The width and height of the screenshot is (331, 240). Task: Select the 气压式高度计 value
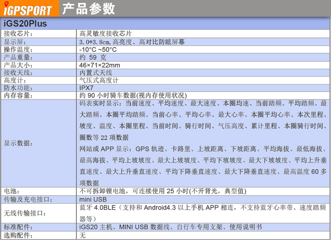(x=99, y=80)
